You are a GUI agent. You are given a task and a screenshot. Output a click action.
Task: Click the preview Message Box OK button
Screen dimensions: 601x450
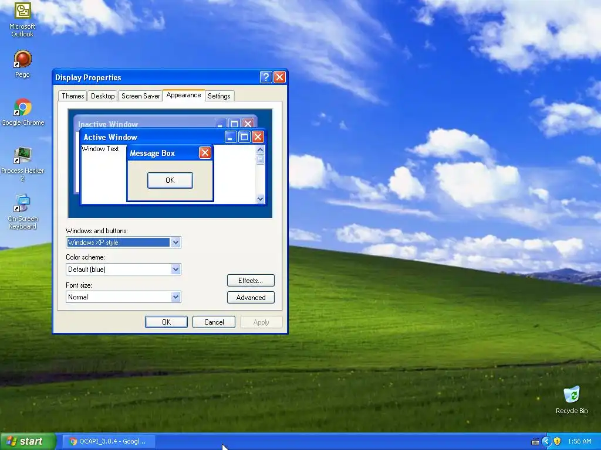tap(170, 180)
